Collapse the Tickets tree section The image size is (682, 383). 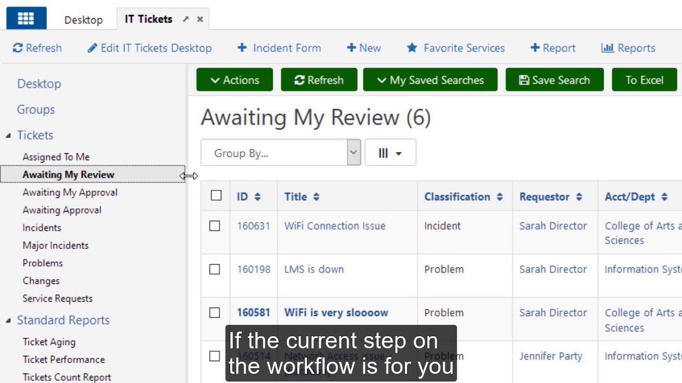[8, 135]
